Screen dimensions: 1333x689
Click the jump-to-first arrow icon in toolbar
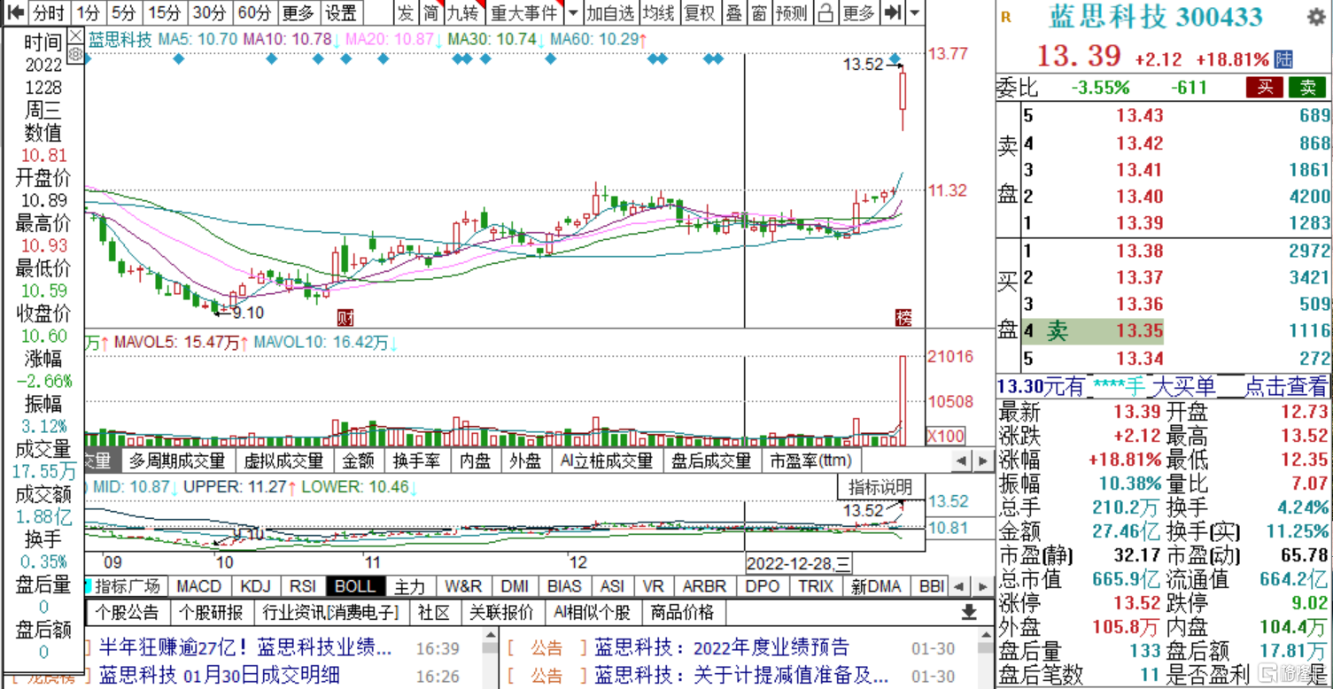point(15,12)
